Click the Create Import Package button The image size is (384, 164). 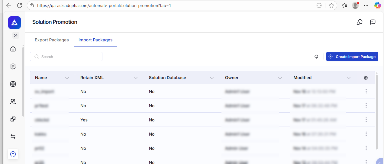tap(352, 56)
